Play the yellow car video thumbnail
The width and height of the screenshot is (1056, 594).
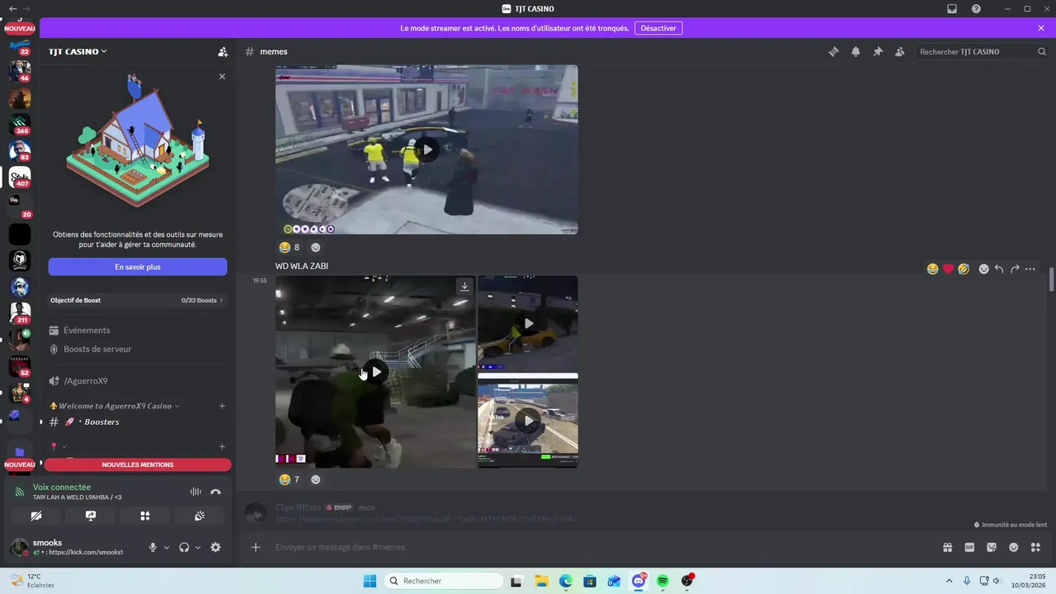click(x=528, y=323)
